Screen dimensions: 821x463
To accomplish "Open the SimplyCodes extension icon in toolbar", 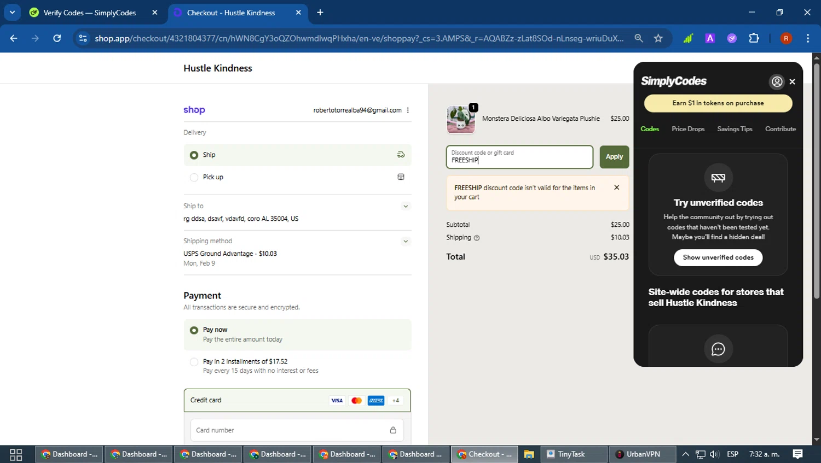I will 732,38.
